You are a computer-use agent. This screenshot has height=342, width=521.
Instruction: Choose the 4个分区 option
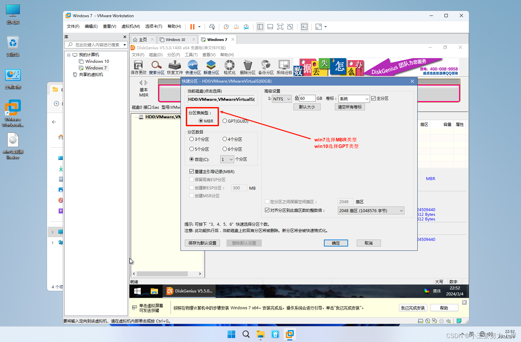point(232,139)
